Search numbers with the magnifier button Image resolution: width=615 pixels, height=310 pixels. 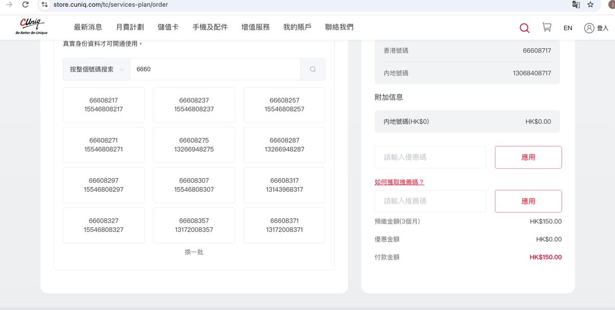point(312,69)
